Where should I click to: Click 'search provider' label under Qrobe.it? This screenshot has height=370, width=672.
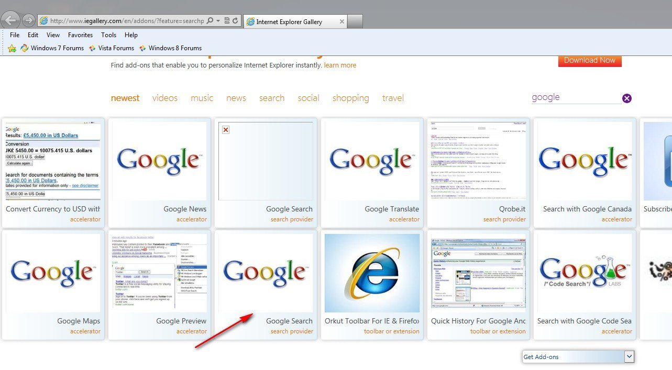(x=504, y=219)
